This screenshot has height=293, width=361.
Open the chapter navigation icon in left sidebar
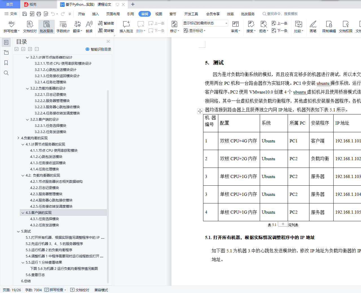tap(6, 53)
